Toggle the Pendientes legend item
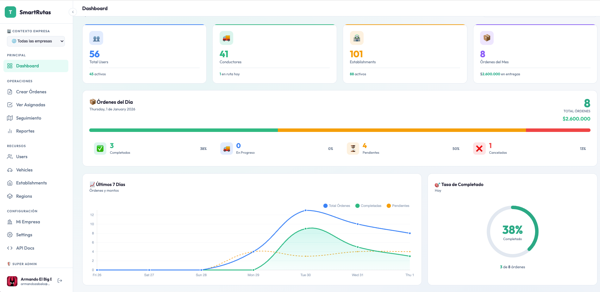Image resolution: width=600 pixels, height=292 pixels. (x=398, y=206)
